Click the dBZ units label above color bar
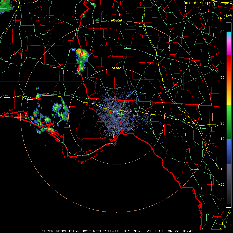 220,18
